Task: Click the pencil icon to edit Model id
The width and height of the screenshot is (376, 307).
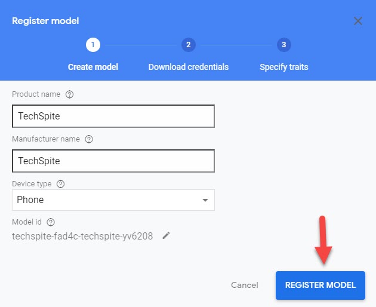Action: point(167,236)
